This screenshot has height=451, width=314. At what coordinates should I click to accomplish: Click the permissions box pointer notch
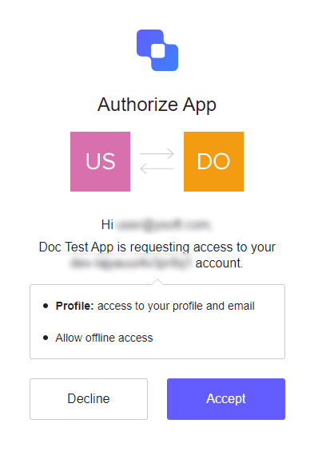click(x=157, y=282)
